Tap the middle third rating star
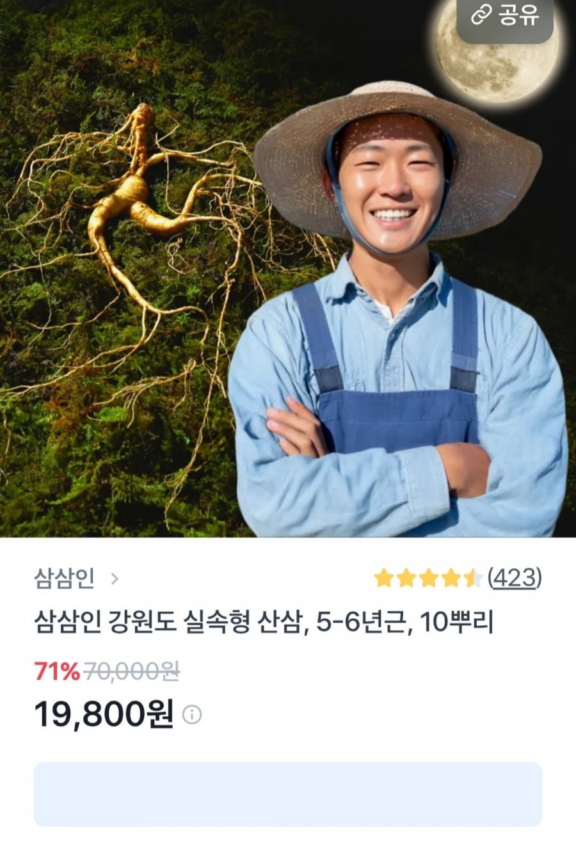 point(428,578)
